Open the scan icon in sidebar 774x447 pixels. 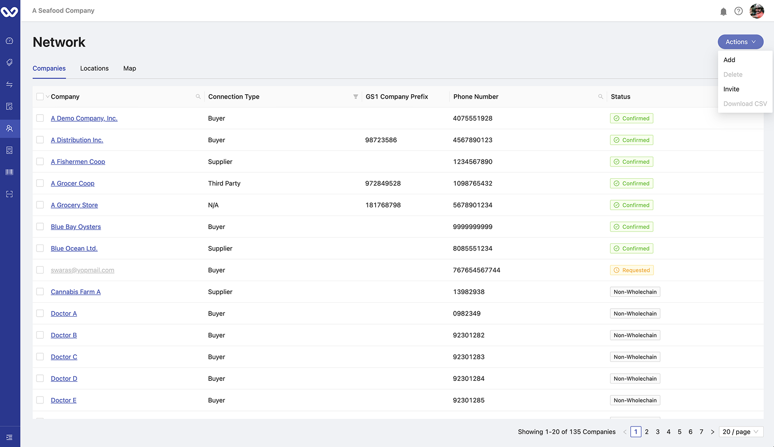[10, 194]
